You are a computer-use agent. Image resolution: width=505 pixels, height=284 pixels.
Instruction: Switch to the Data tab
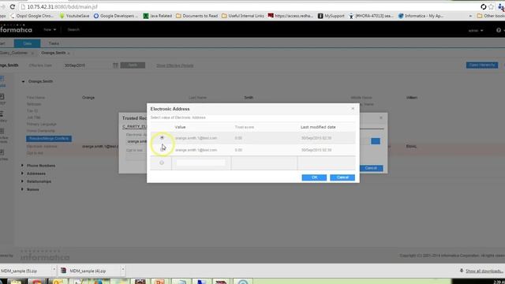(x=28, y=43)
